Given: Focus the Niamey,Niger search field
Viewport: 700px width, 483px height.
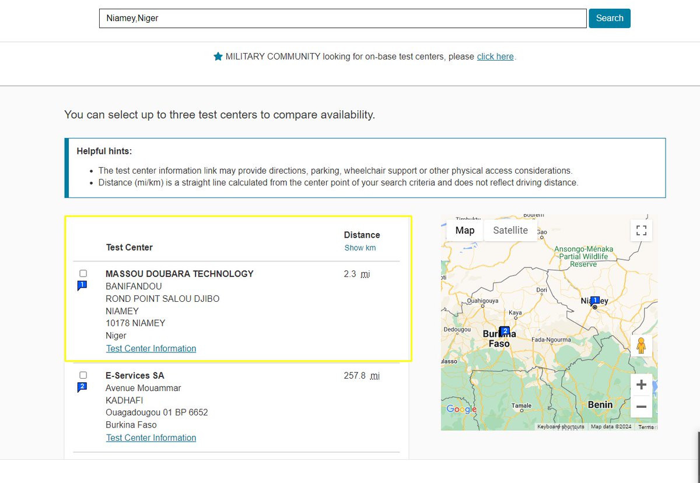Looking at the screenshot, I should [342, 18].
